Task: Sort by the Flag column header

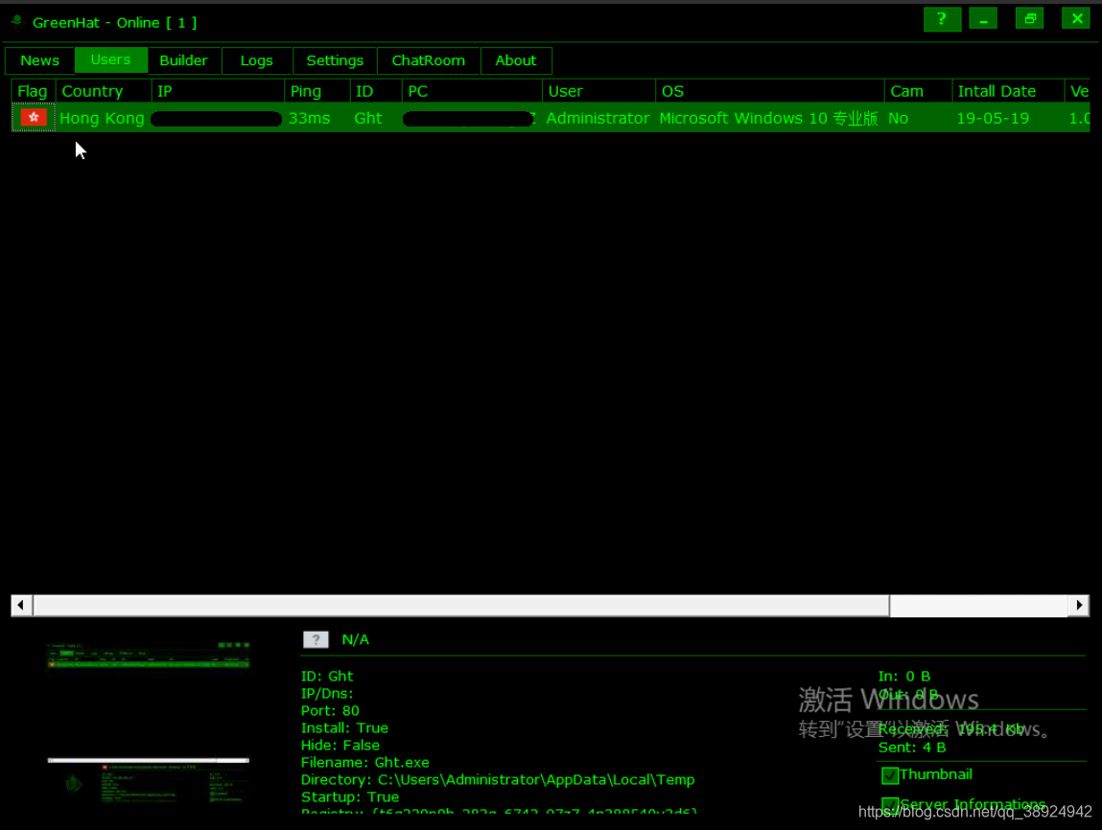Action: coord(33,91)
